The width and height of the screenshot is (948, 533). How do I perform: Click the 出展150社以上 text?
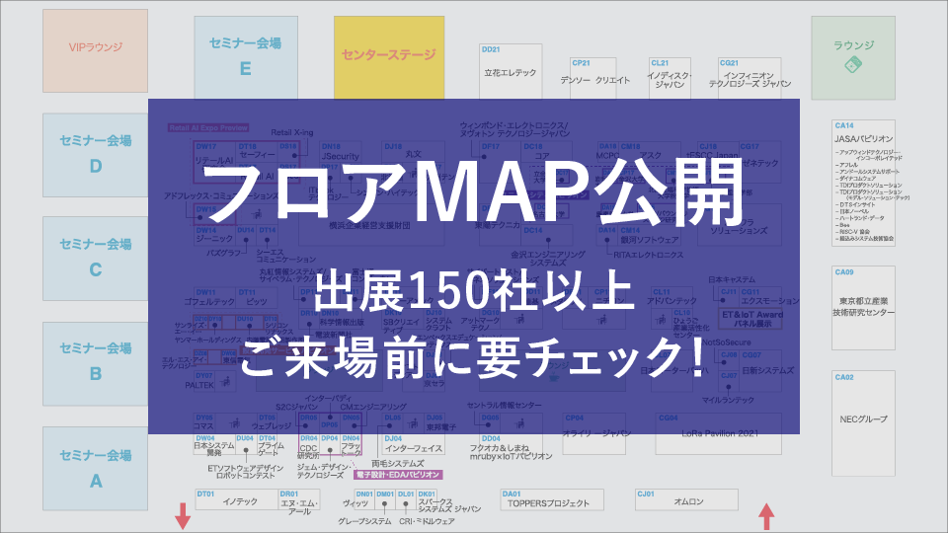[x=473, y=290]
